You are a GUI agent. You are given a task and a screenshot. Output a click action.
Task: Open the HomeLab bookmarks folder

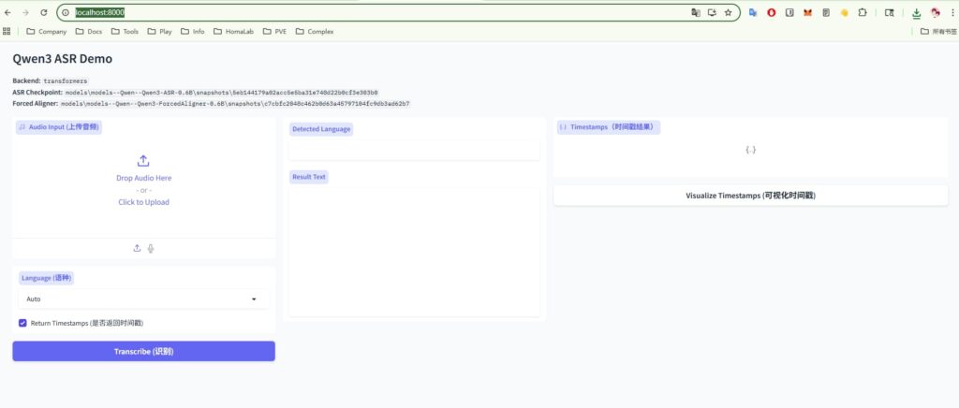(238, 31)
